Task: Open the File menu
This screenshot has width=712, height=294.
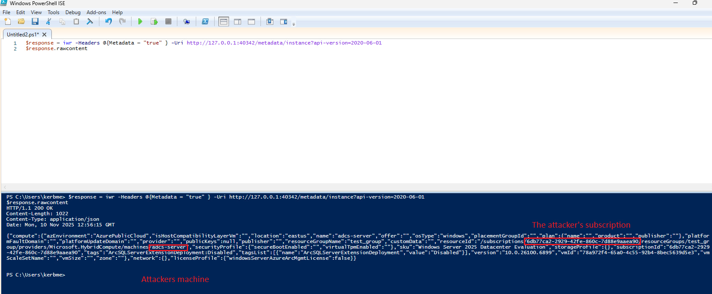Action: click(6, 12)
